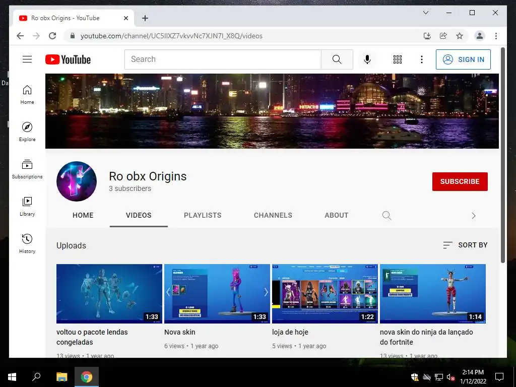Open video title 'voltou o pacote lendas congeladas'
Screen dimensions: 516x387
click(92, 337)
